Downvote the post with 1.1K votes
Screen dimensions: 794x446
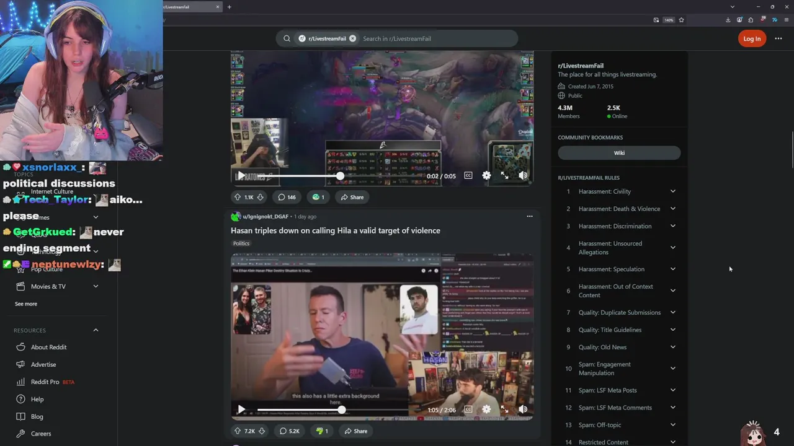(261, 197)
